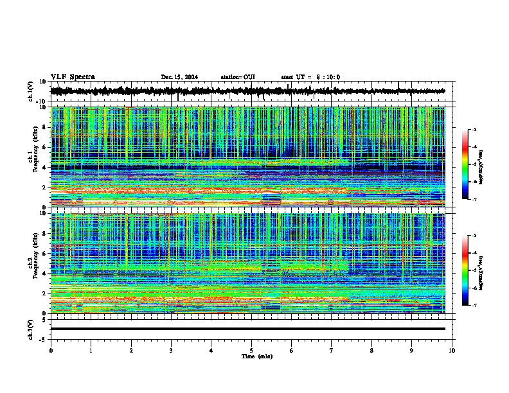
Task: Select the "Dec. 15, 2024" date text
Action: (179, 77)
